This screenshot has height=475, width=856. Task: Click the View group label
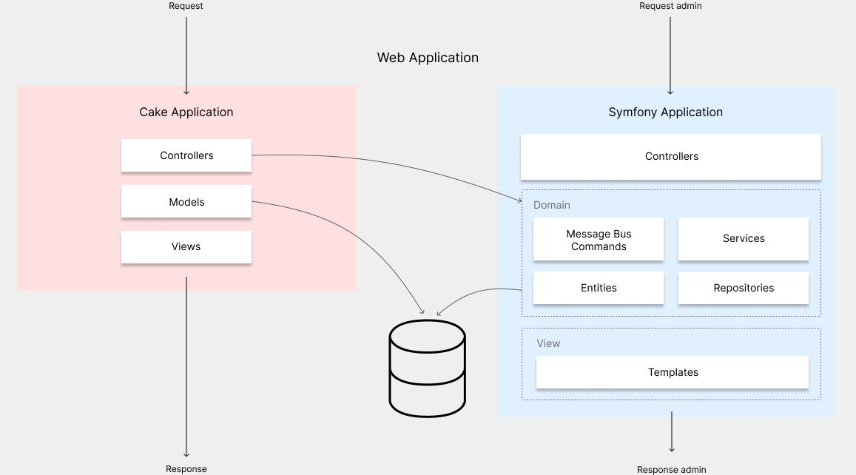coord(548,343)
